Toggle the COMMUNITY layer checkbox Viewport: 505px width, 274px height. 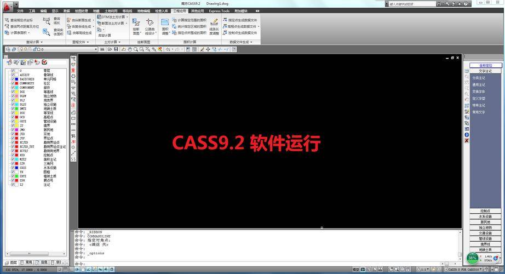point(13,83)
